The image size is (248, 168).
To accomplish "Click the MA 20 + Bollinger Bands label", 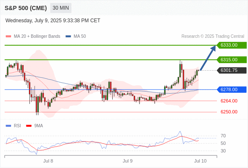I will click(37, 37).
